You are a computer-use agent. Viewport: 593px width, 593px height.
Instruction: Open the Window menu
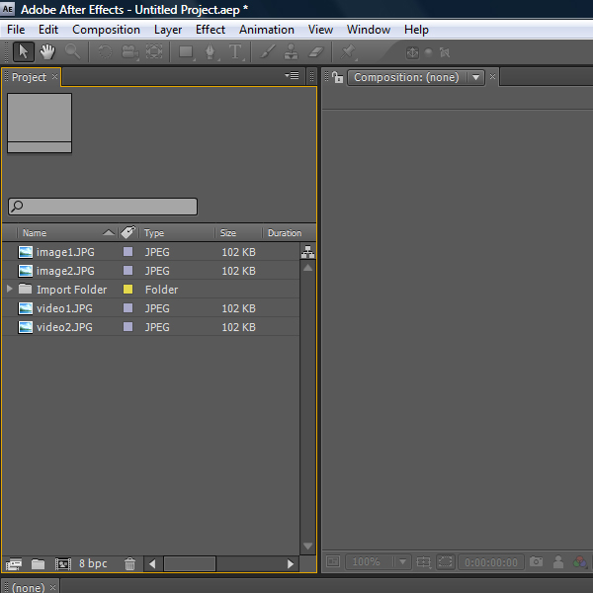tap(369, 30)
